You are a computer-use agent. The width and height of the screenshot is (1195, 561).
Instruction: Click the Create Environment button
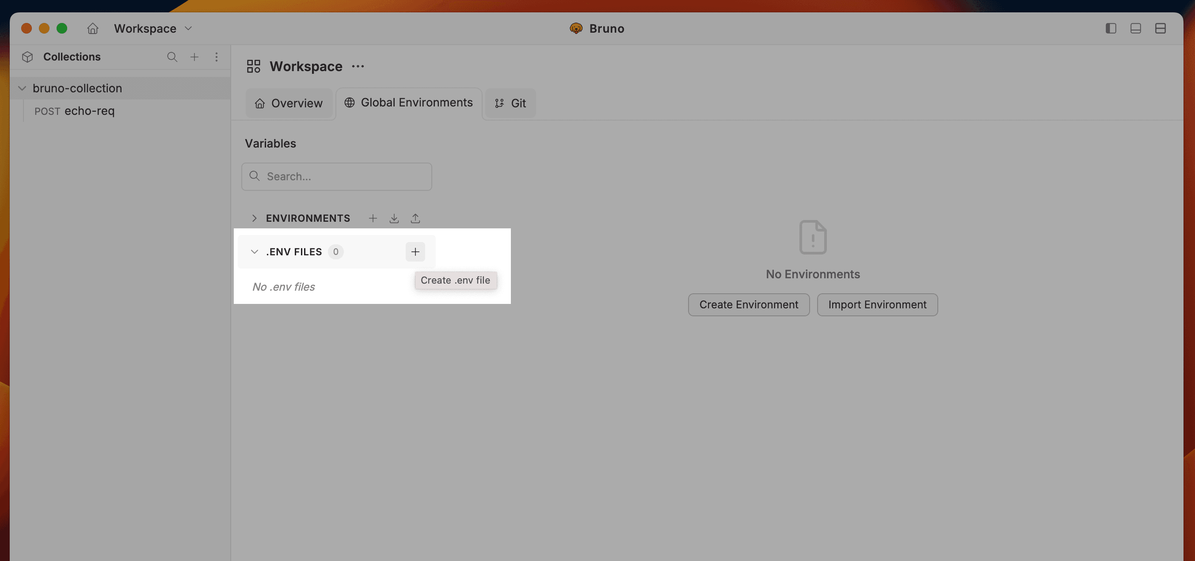point(748,305)
